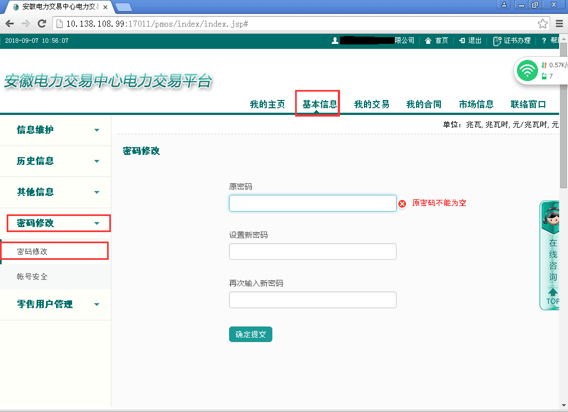Screen dimensions: 568x412
Task: Bookmark page using the star icon
Action: [x=542, y=24]
